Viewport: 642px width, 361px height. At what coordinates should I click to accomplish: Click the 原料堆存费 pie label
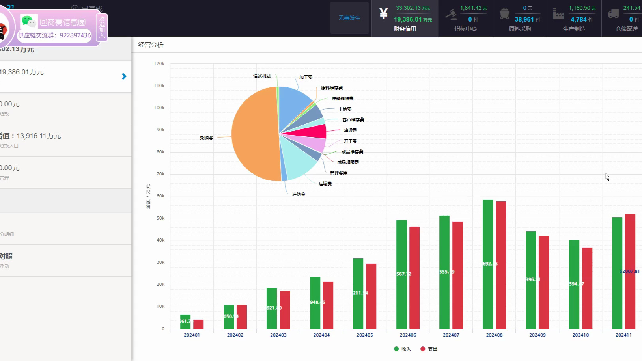[332, 88]
